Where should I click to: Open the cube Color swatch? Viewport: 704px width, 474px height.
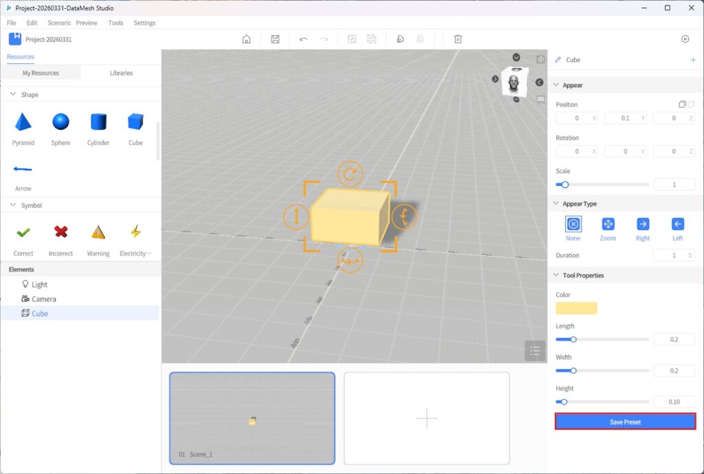[576, 308]
